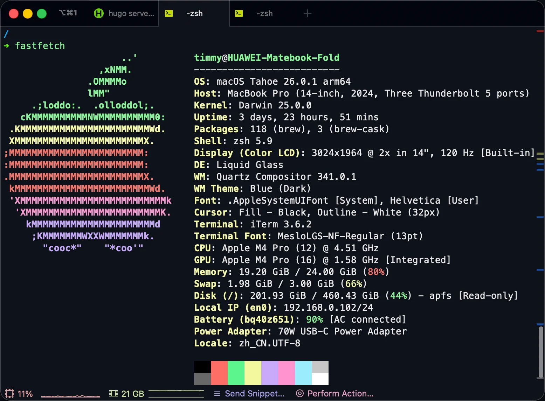Click the yellow terminal icon on the active -zsh tab
The width and height of the screenshot is (545, 401).
click(169, 14)
